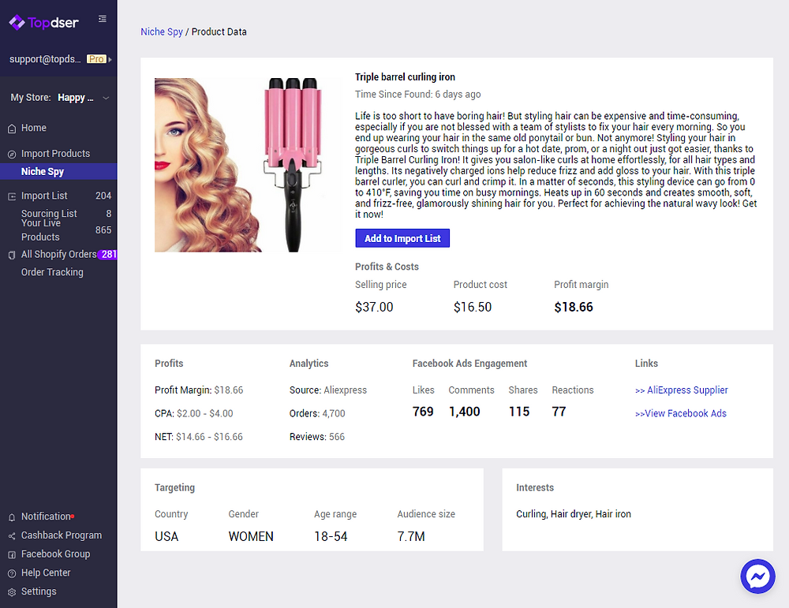Screen dimensions: 789x608
Task: Click Source: Aliexpress text
Action: tap(328, 390)
